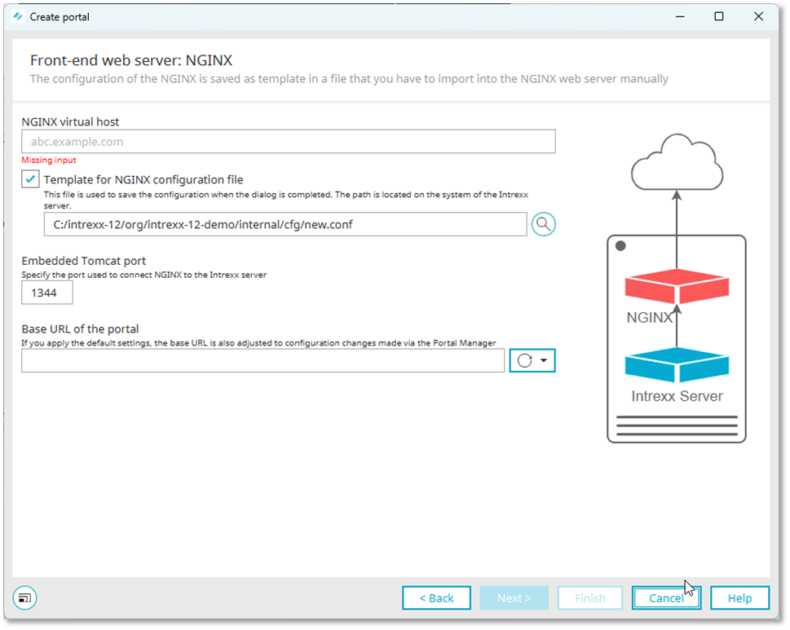
Task: Focus the NGINX virtual host field
Action: click(289, 142)
